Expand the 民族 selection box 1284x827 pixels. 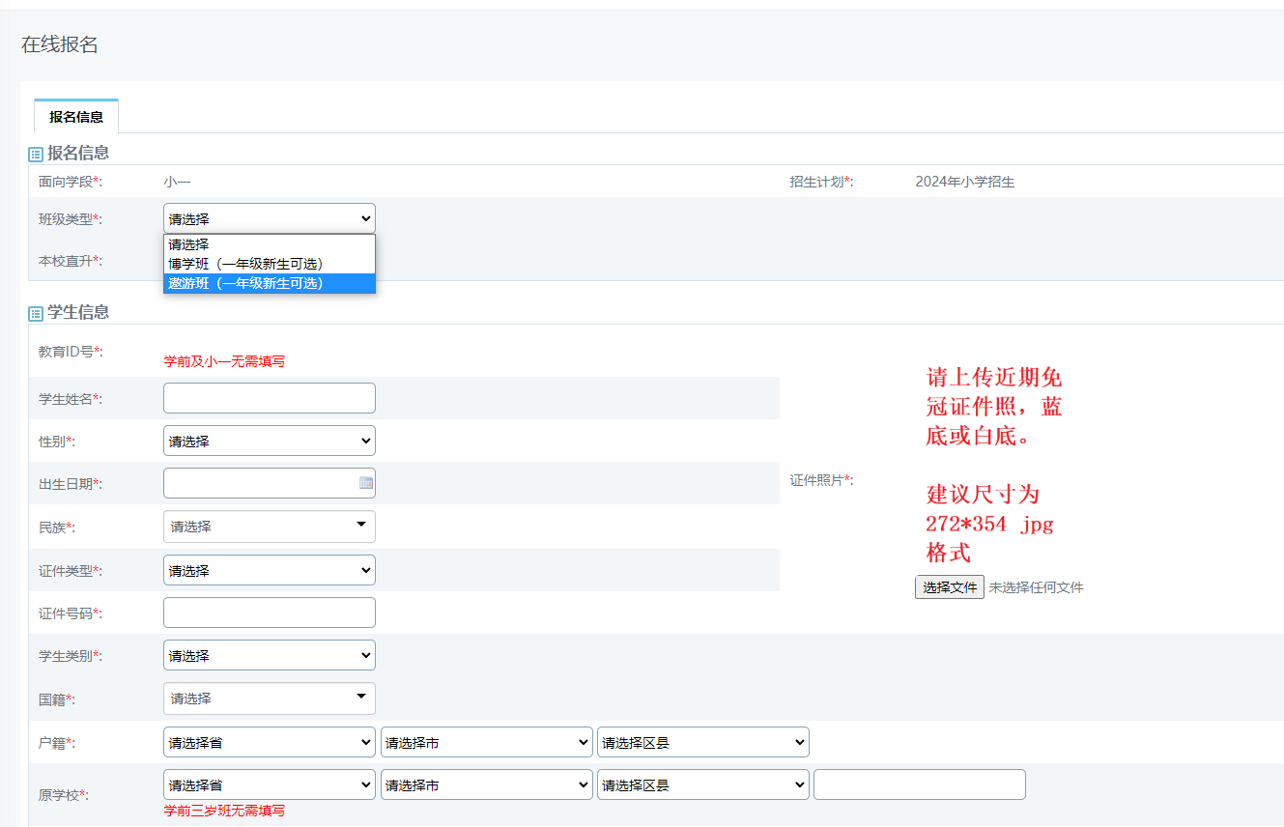269,527
